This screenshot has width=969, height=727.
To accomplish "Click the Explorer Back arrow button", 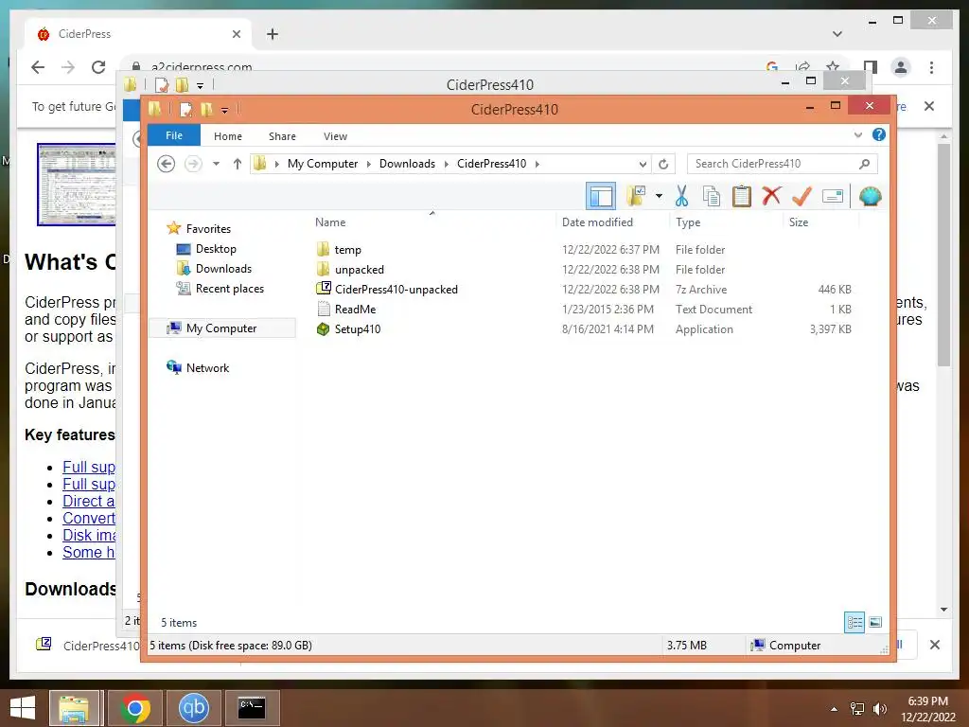I will tap(166, 164).
